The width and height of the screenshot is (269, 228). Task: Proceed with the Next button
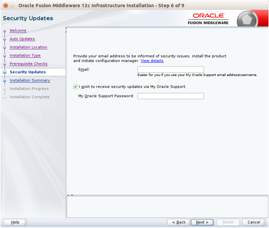(202, 222)
